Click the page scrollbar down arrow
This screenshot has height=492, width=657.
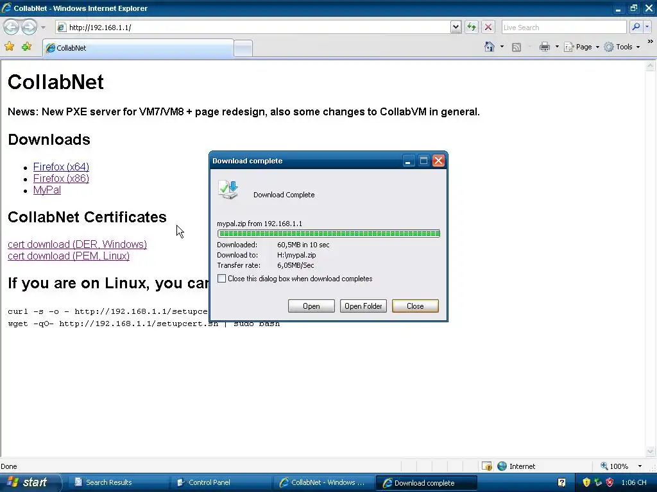[651, 452]
